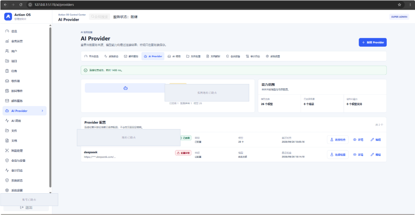The image size is (415, 215).
Task: Click the 0 个模型支持 statistic
Action: click(354, 104)
